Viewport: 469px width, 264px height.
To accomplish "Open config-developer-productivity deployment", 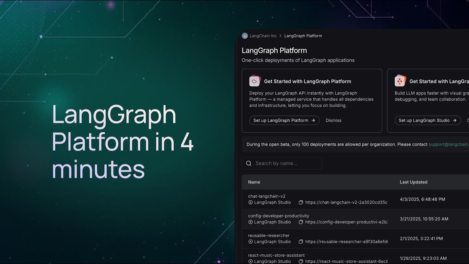I will pyautogui.click(x=278, y=216).
